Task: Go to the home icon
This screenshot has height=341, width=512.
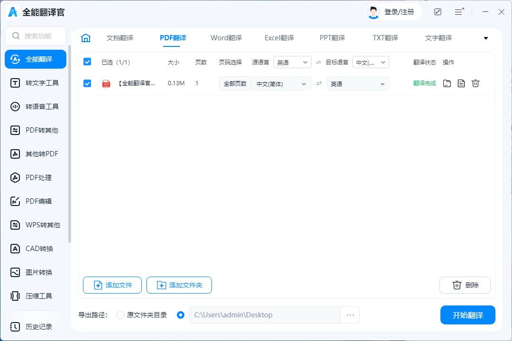Action: [x=86, y=38]
